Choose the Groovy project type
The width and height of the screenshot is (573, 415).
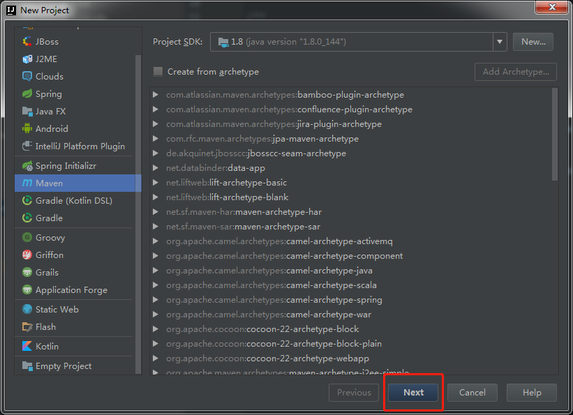click(x=75, y=237)
